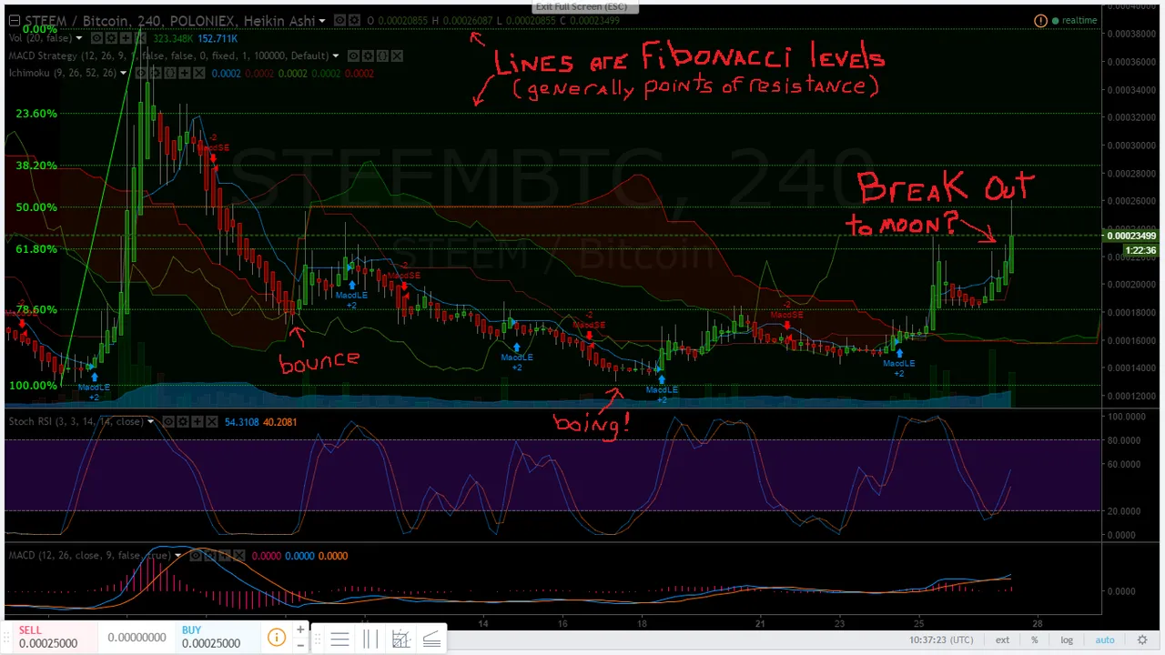
Task: Toggle auto scale option
Action: point(1104,640)
